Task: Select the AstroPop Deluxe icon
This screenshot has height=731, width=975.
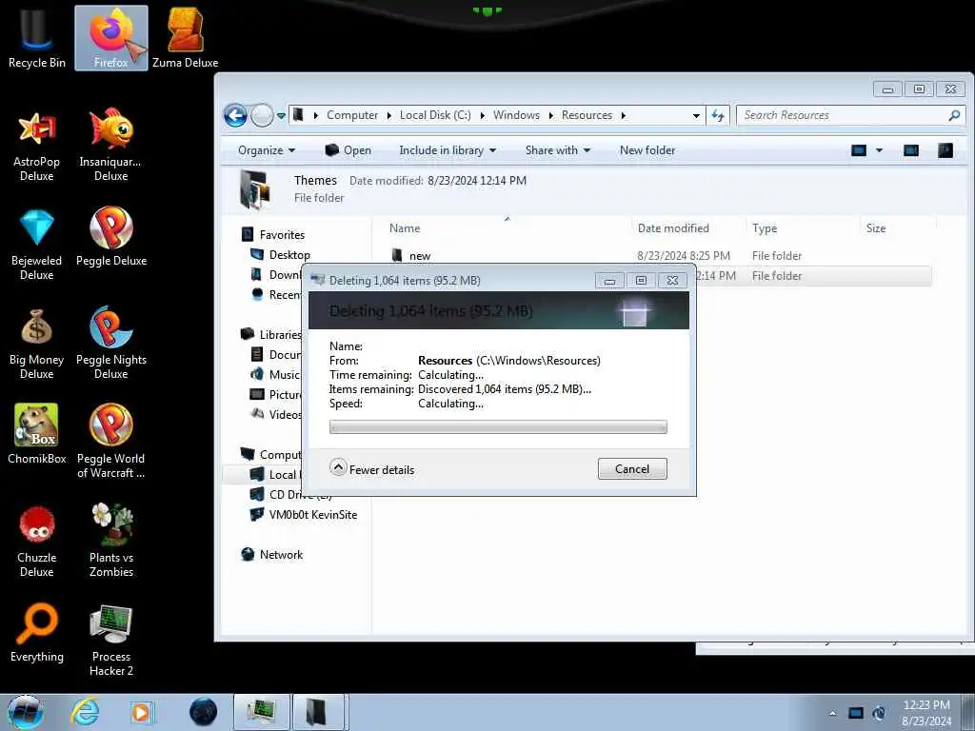Action: (x=37, y=146)
